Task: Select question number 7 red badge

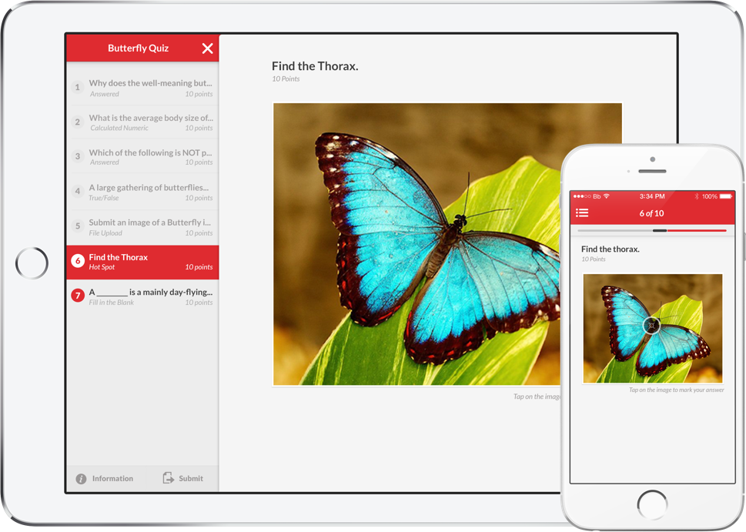Action: click(x=77, y=296)
